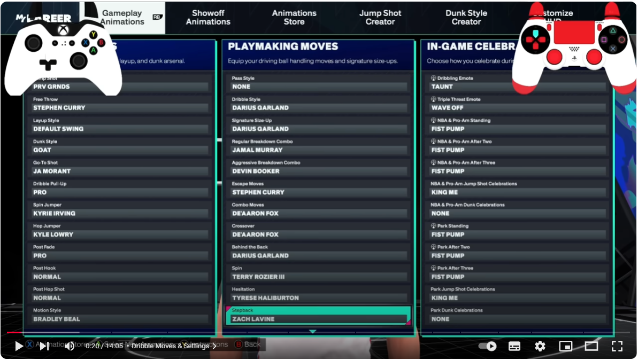Viewport: 638px width, 360px height.
Task: Skip to the next video
Action: point(44,346)
